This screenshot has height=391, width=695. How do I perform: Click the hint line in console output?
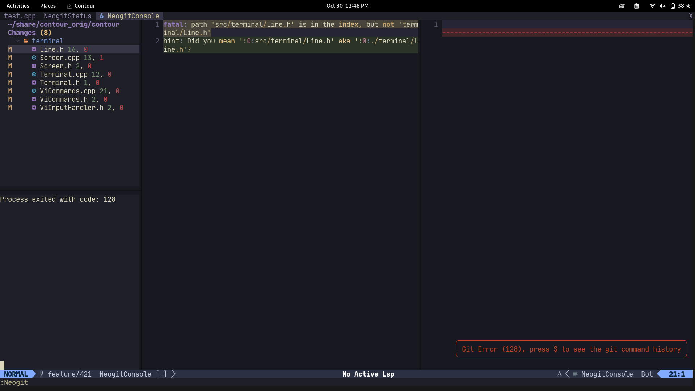point(291,45)
